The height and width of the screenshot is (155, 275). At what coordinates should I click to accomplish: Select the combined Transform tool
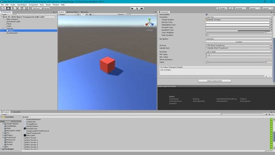pyautogui.click(x=27, y=9)
